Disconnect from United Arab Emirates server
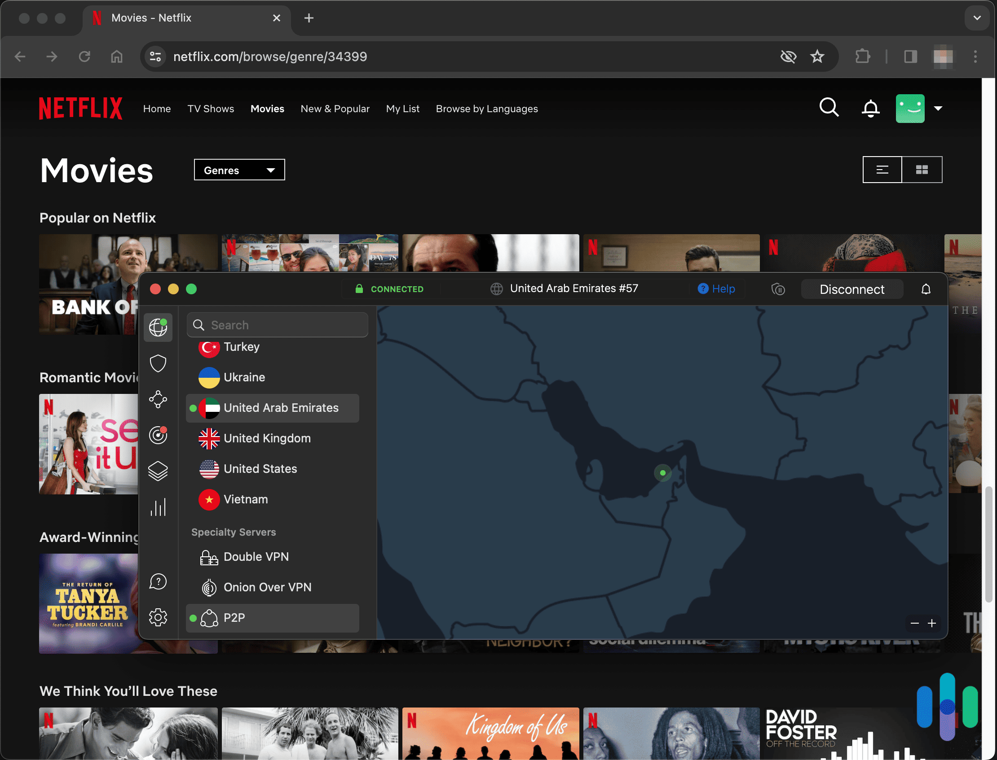Screen dimensions: 997x760 (x=851, y=289)
